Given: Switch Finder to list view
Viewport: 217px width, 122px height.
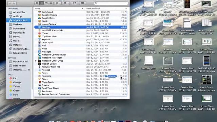Looking at the screenshot, I should pos(42,3).
